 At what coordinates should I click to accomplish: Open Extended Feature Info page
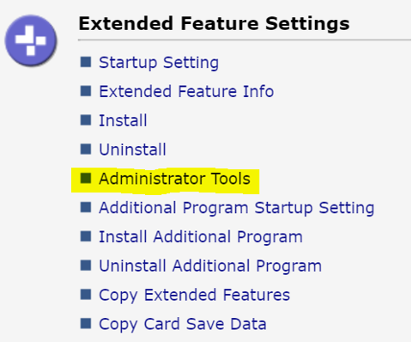[x=186, y=91]
